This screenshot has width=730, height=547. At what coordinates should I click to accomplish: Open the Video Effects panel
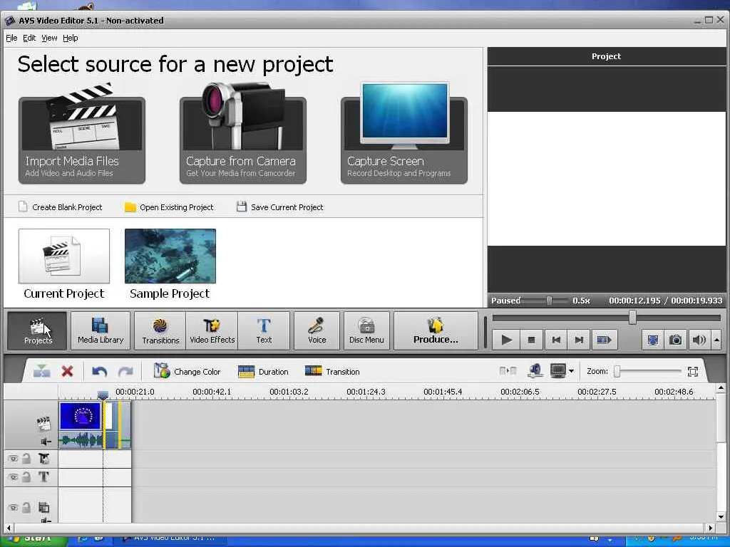(x=212, y=330)
